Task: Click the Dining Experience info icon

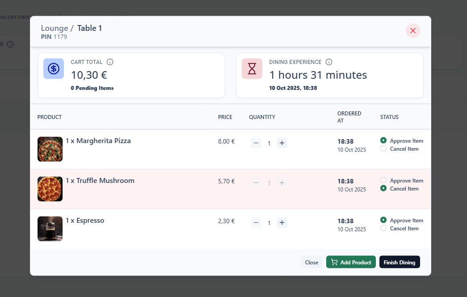Action: click(x=329, y=62)
